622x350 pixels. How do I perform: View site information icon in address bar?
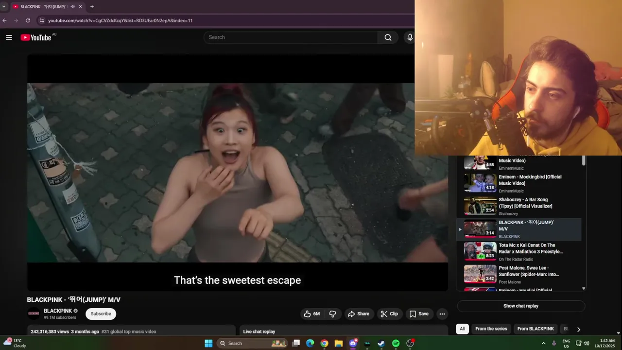point(42,20)
